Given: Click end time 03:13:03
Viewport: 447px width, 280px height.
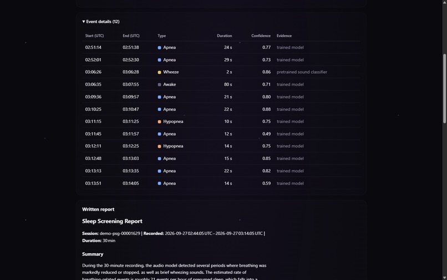Looking at the screenshot, I should point(131,158).
